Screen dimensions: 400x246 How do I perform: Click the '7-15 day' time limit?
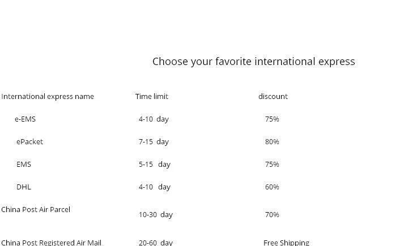point(154,142)
